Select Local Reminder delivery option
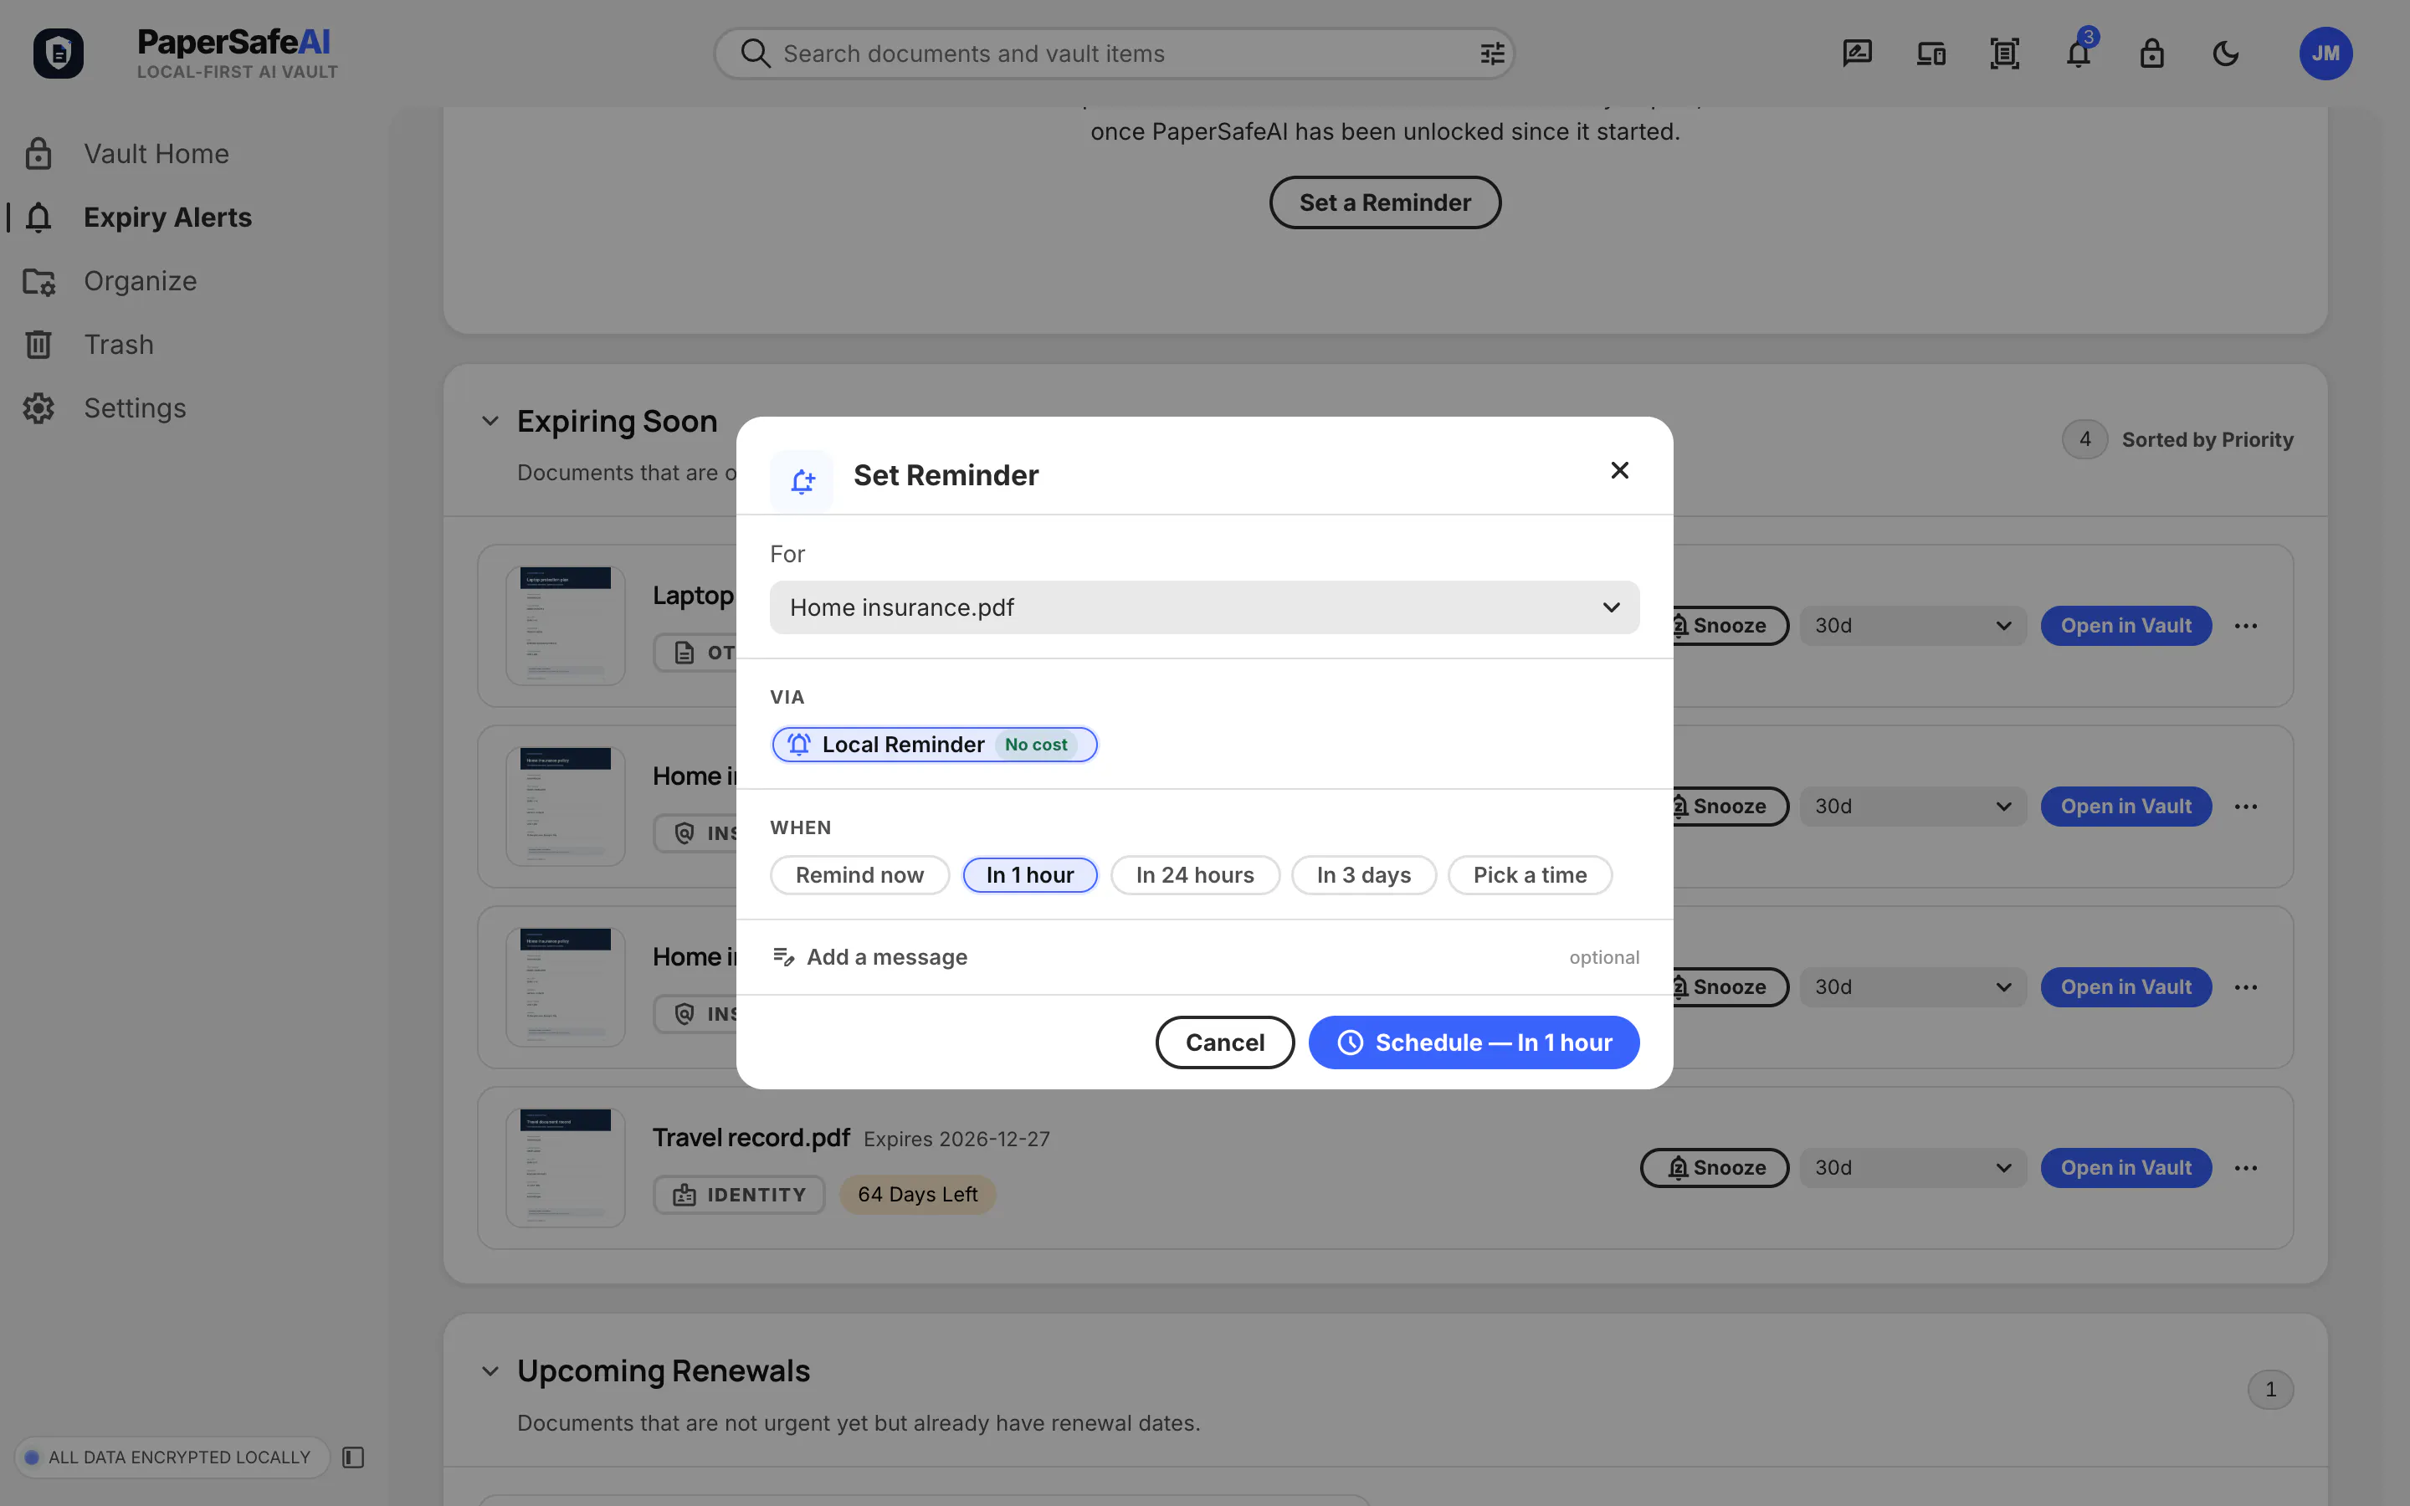This screenshot has height=1506, width=2410. tap(934, 744)
